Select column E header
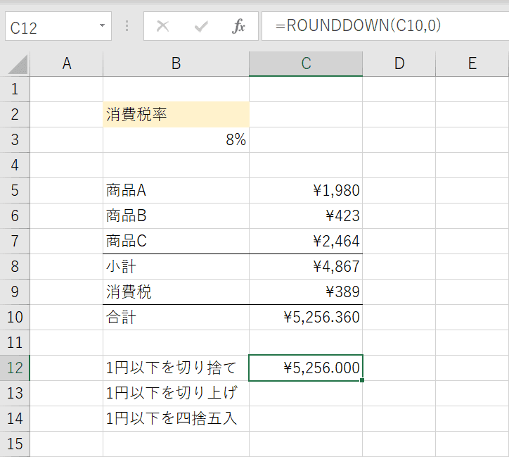The width and height of the screenshot is (509, 457). 472,63
